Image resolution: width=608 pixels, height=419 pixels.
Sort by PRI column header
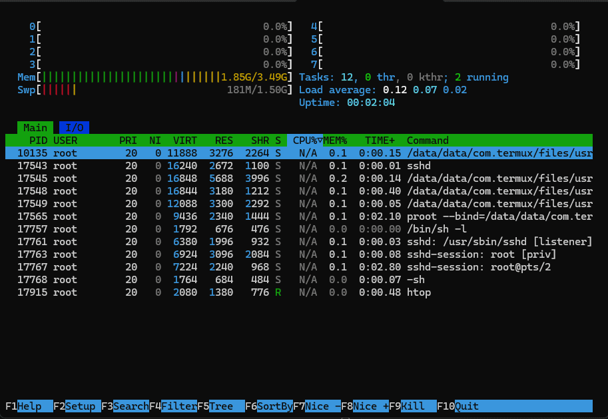[x=128, y=141]
